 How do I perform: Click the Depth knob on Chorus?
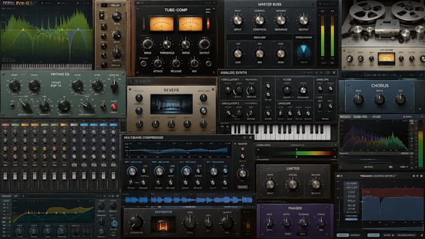(379, 99)
